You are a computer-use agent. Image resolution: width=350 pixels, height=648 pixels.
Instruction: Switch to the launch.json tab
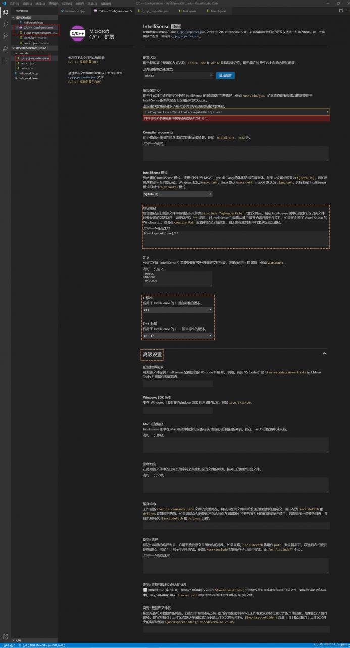click(x=216, y=11)
